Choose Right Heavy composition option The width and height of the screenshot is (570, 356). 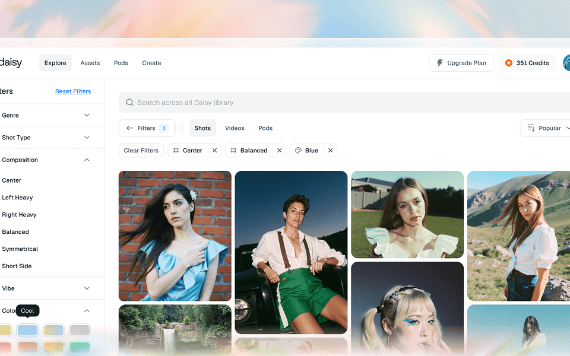(19, 215)
